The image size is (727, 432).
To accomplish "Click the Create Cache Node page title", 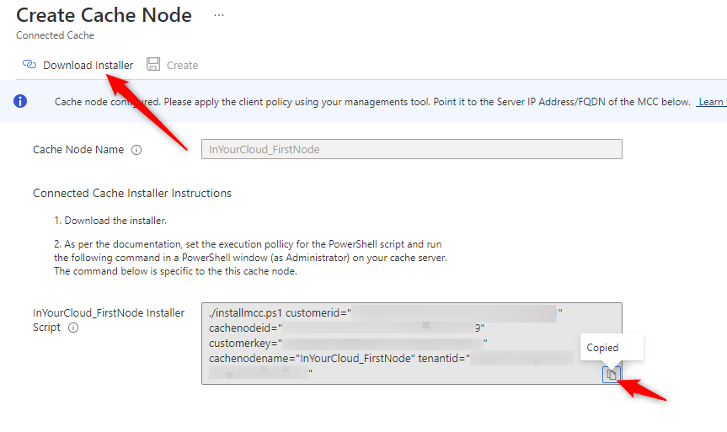I will [x=104, y=15].
